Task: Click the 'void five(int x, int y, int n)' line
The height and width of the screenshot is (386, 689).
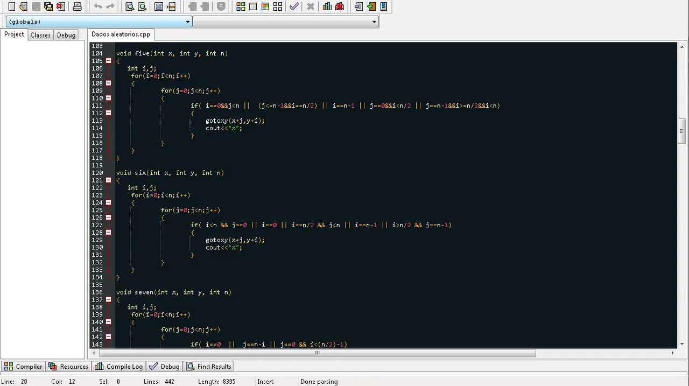Action: tap(172, 53)
